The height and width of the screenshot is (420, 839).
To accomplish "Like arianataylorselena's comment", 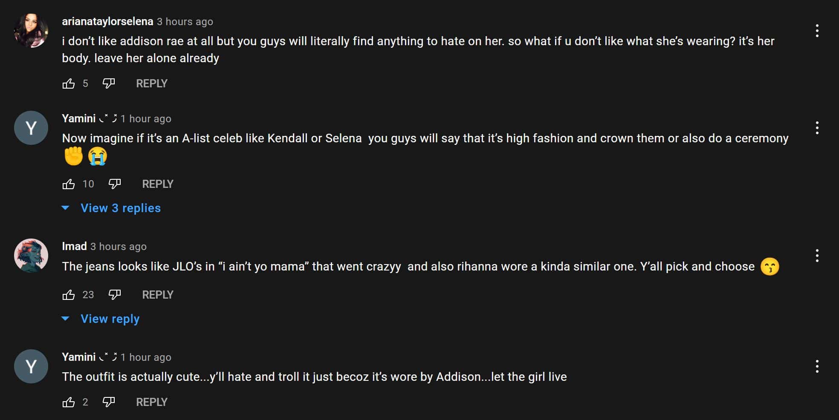I will (69, 83).
